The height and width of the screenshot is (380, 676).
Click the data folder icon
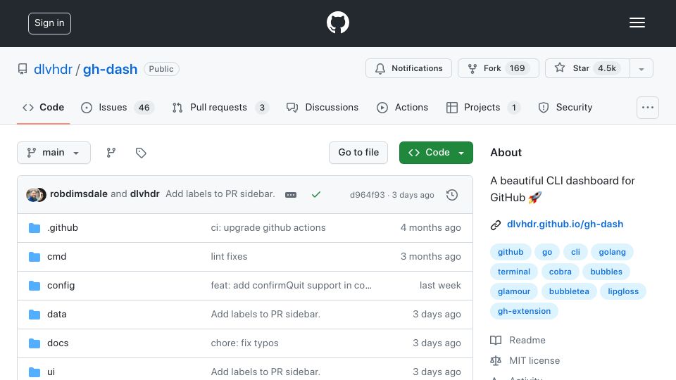click(35, 314)
